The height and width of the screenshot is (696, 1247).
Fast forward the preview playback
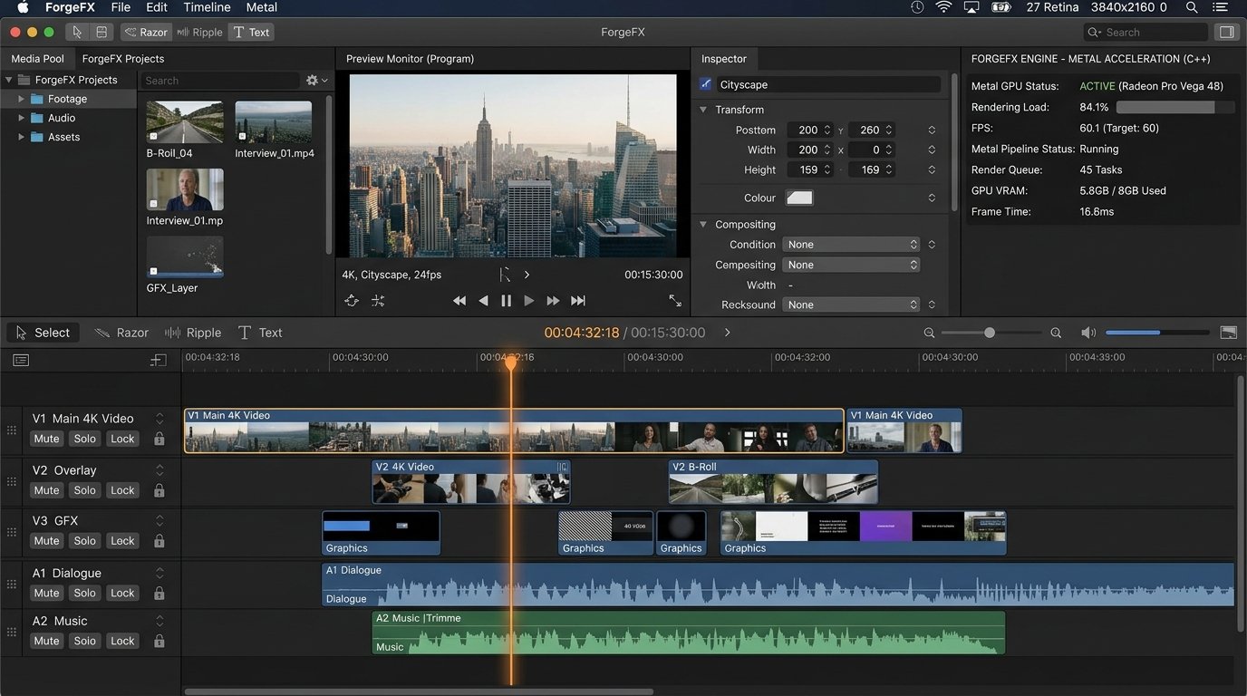(553, 301)
